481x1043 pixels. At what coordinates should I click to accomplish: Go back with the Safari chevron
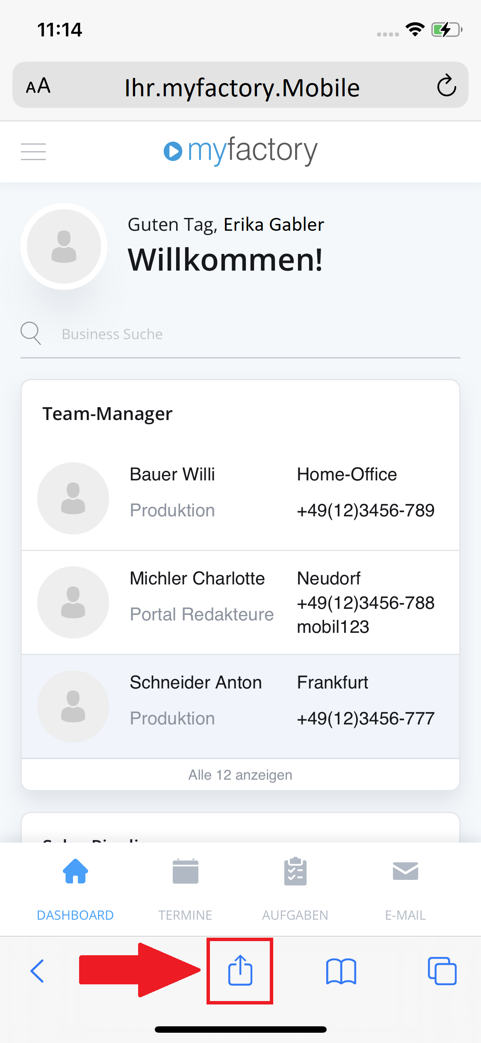click(x=38, y=971)
